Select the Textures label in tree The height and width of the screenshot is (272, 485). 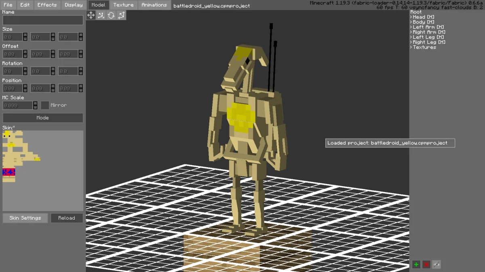[x=424, y=47]
